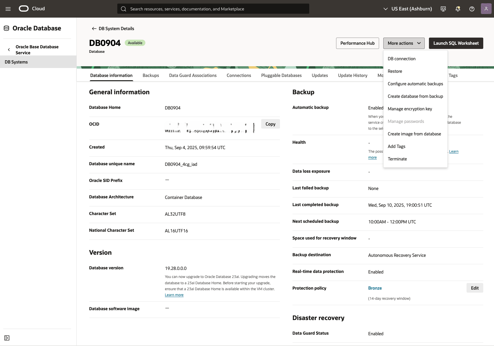Open the help question mark icon
The height and width of the screenshot is (346, 494).
point(472,9)
